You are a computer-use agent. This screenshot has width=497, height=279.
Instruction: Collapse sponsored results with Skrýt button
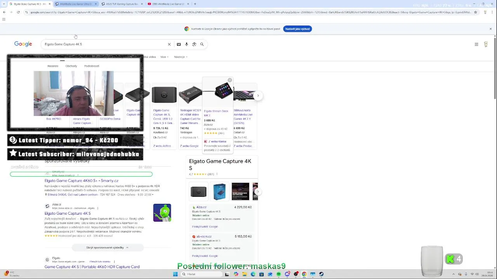pyautogui.click(x=108, y=247)
